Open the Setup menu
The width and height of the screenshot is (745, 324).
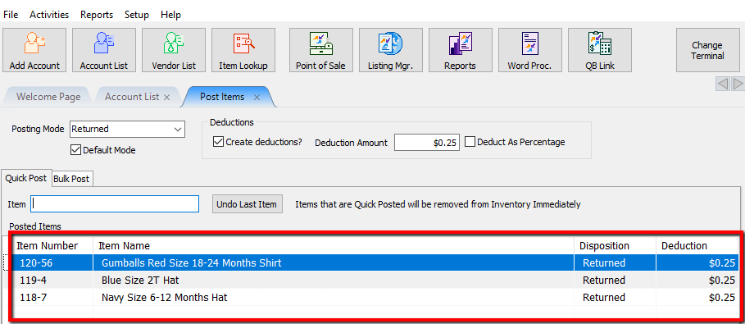(137, 15)
